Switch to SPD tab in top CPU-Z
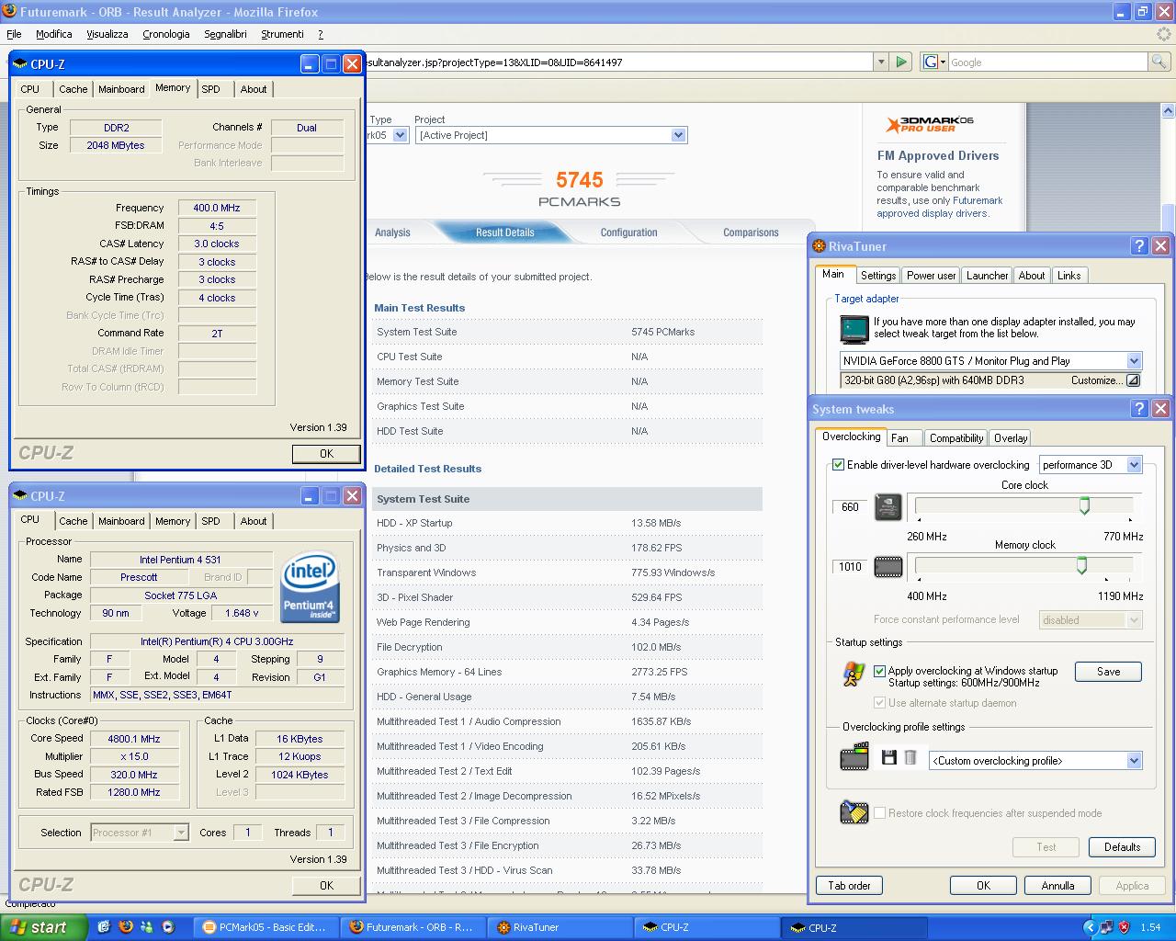 pos(211,89)
